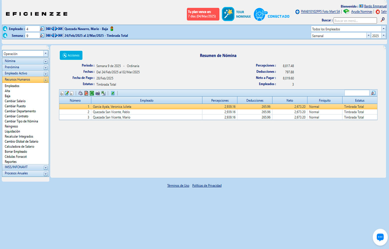Export payroll list as RTF
Viewport: 389px width, 249px height.
pos(97,93)
